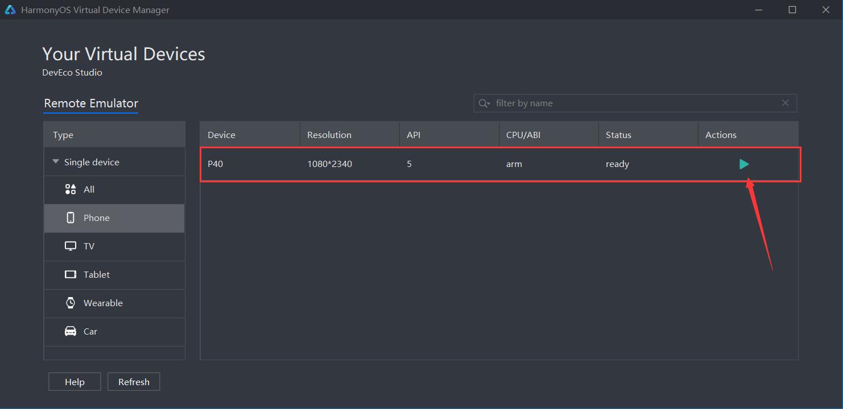Collapse the Single device group
This screenshot has width=843, height=409.
tap(56, 162)
